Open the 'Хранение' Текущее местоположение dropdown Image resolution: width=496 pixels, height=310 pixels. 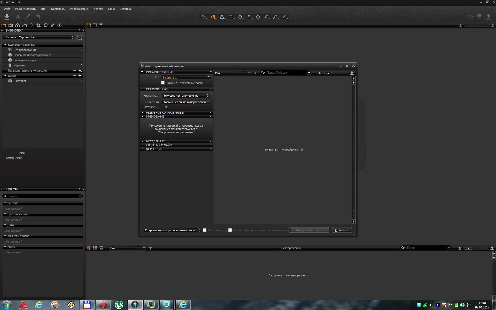(185, 96)
